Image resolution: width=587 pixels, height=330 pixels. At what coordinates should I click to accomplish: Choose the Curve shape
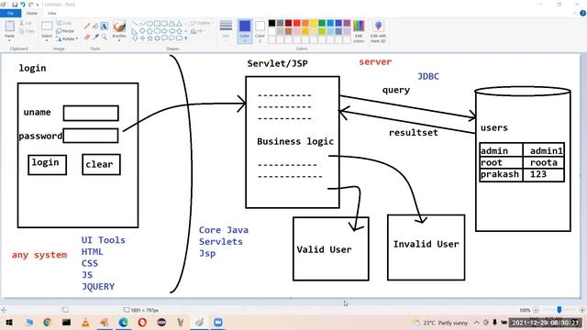tap(143, 24)
